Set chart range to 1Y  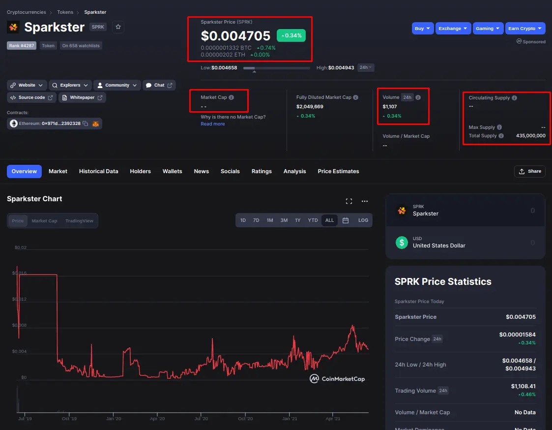click(298, 220)
